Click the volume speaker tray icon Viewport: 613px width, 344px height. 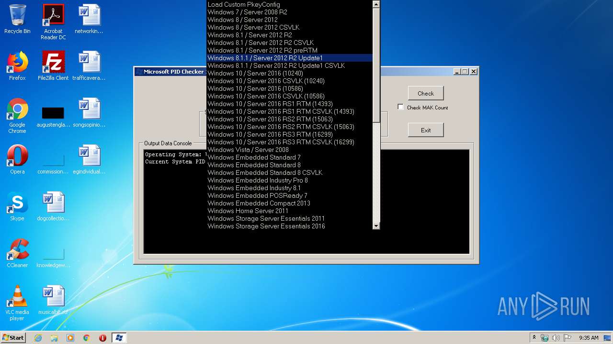[556, 338]
